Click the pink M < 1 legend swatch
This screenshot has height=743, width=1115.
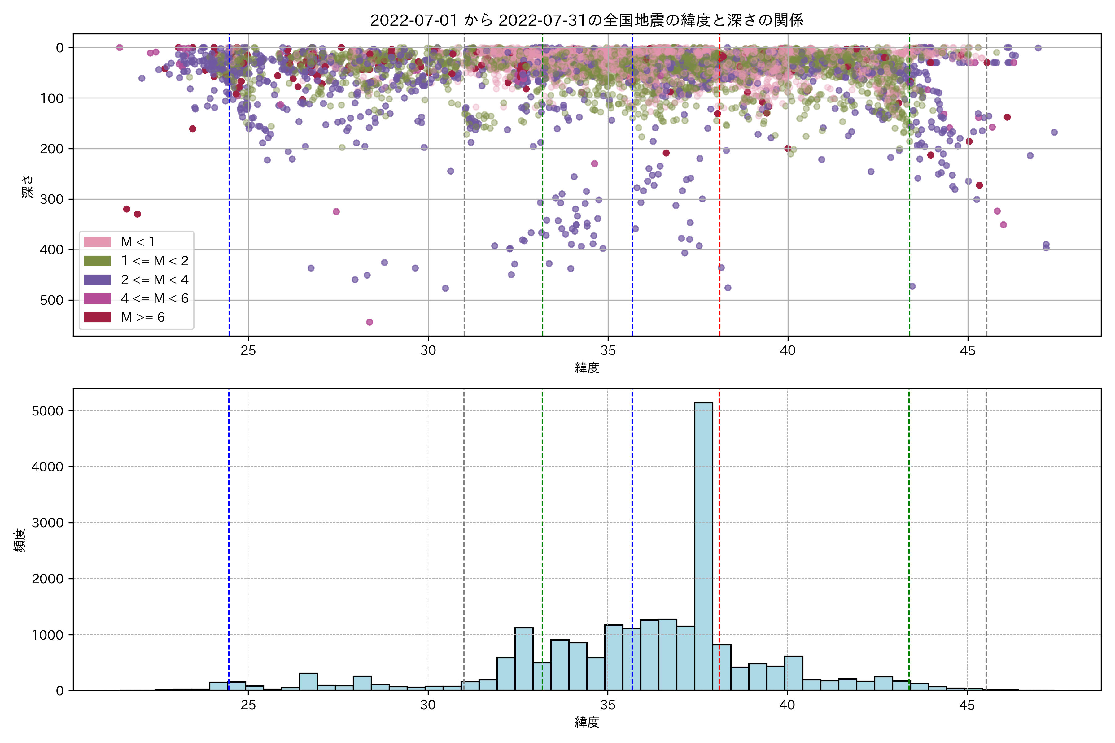(x=97, y=242)
